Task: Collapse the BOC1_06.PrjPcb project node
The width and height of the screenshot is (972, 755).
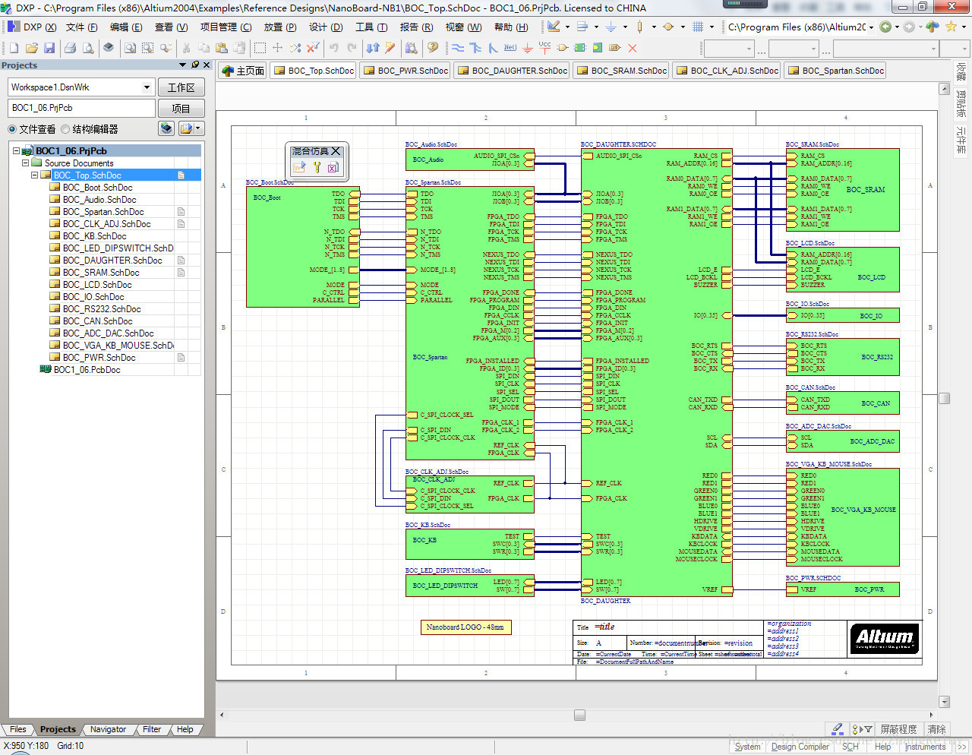Action: pyautogui.click(x=16, y=150)
